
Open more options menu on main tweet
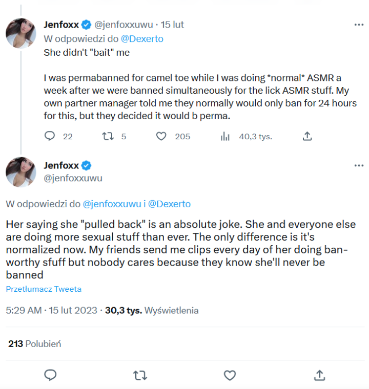pos(359,166)
